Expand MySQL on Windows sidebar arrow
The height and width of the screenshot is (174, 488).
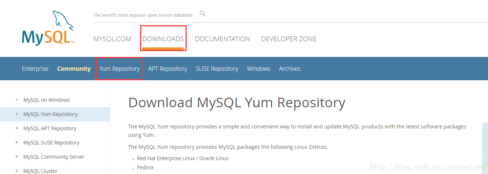[x=17, y=100]
